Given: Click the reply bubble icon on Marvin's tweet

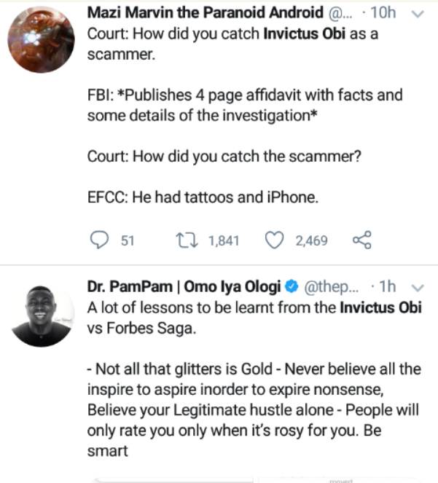Looking at the screenshot, I should 99,240.
